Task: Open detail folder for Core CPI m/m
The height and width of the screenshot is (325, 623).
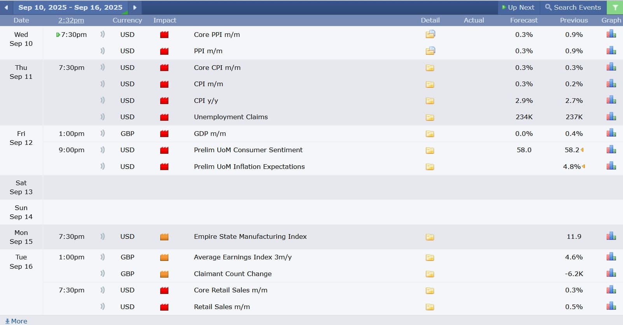Action: (x=430, y=68)
